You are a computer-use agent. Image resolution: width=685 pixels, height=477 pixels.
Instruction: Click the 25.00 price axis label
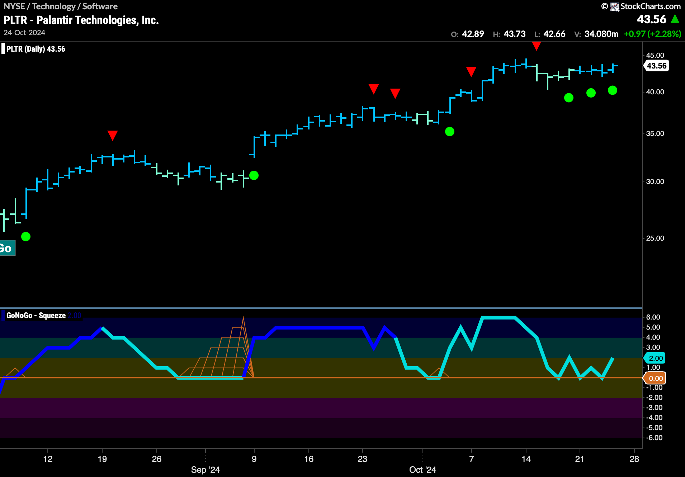(x=655, y=238)
